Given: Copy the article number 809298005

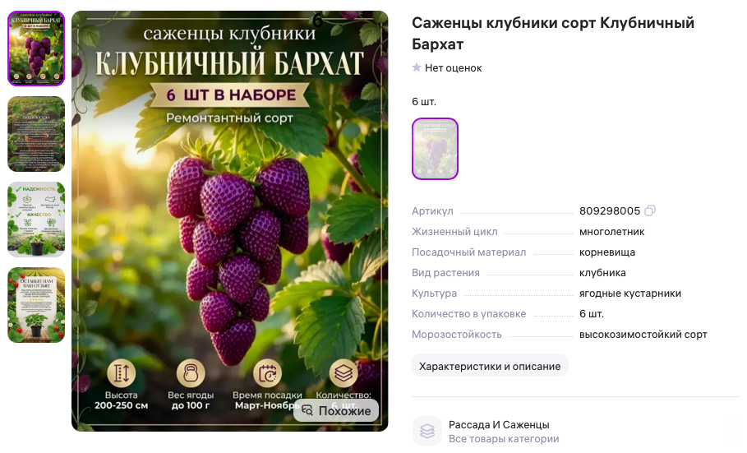Looking at the screenshot, I should (650, 210).
